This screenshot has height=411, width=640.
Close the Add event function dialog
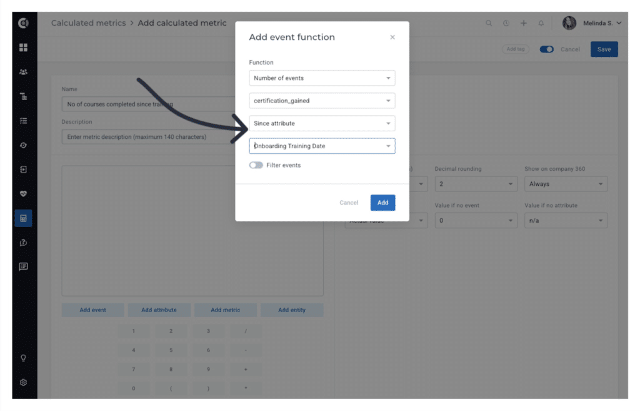(x=392, y=38)
